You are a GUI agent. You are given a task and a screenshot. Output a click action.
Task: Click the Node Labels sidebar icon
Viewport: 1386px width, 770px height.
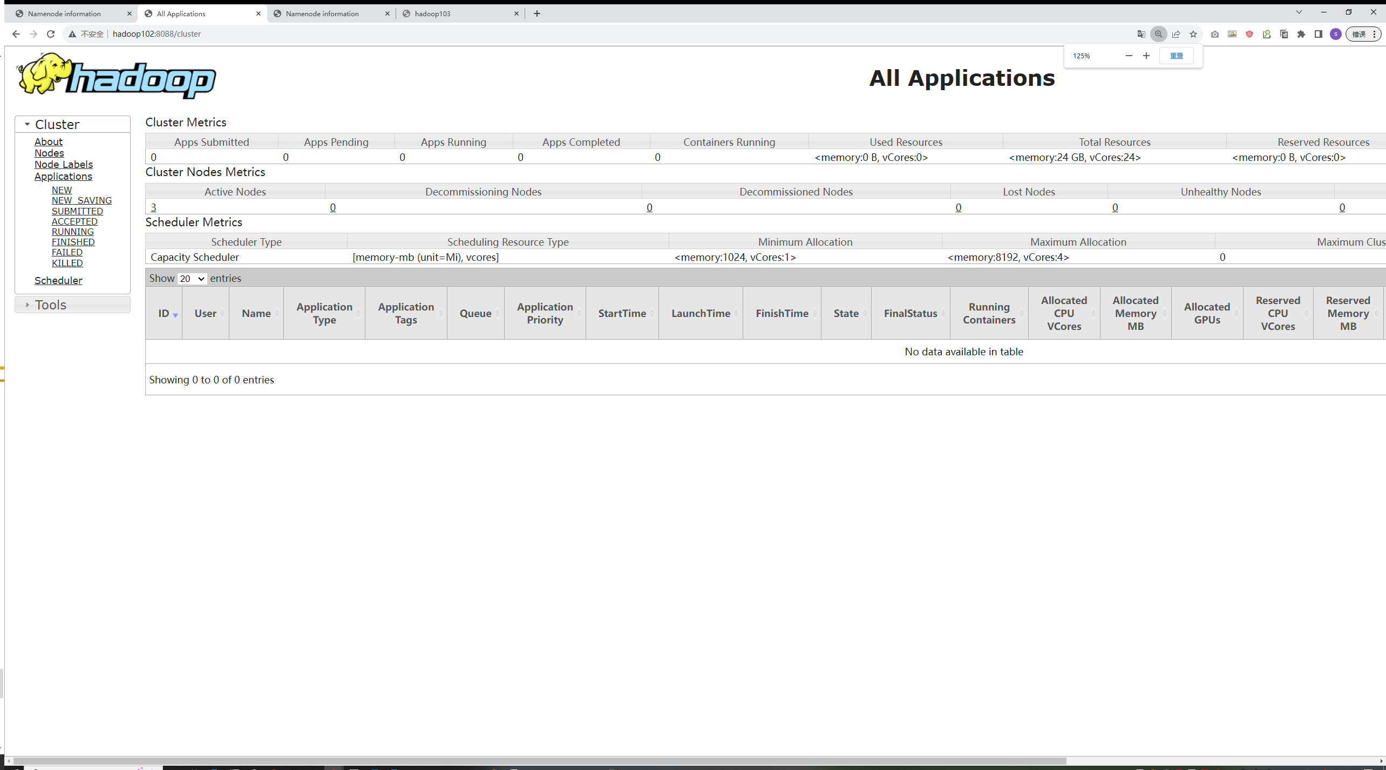click(63, 164)
